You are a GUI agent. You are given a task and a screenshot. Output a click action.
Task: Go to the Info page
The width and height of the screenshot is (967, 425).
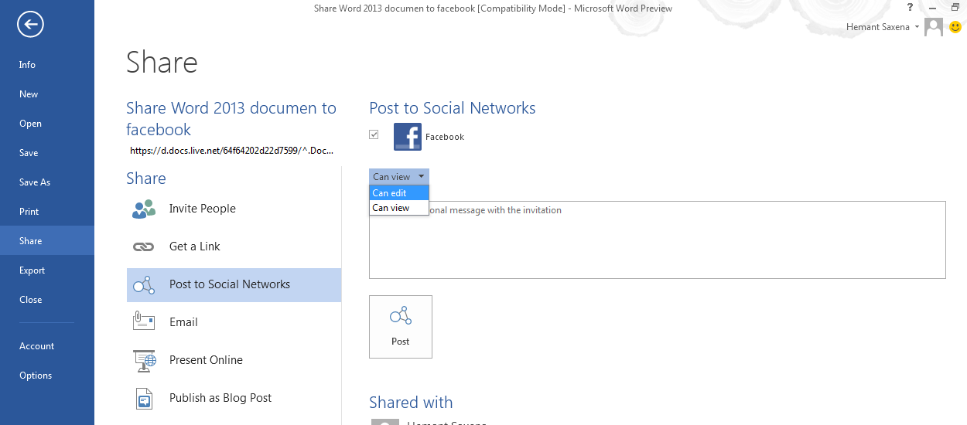click(28, 65)
